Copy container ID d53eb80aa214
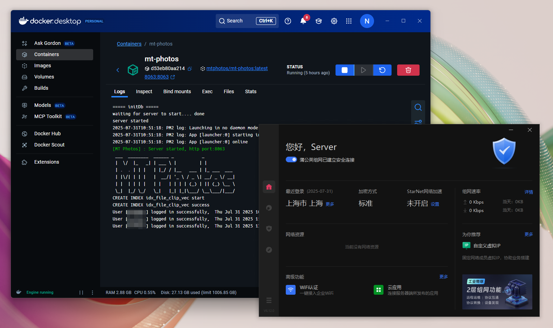The image size is (553, 328). (x=190, y=69)
